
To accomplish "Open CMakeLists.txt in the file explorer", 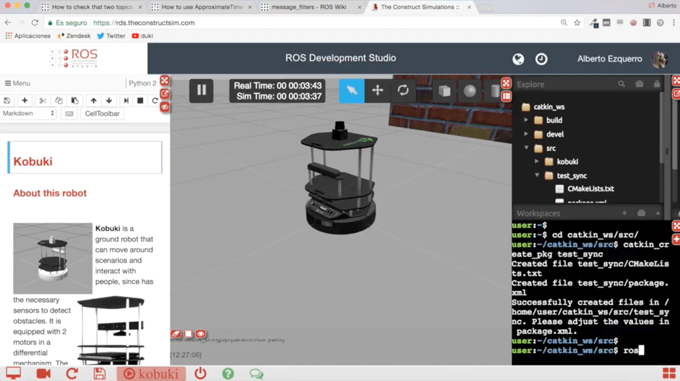I will [590, 189].
